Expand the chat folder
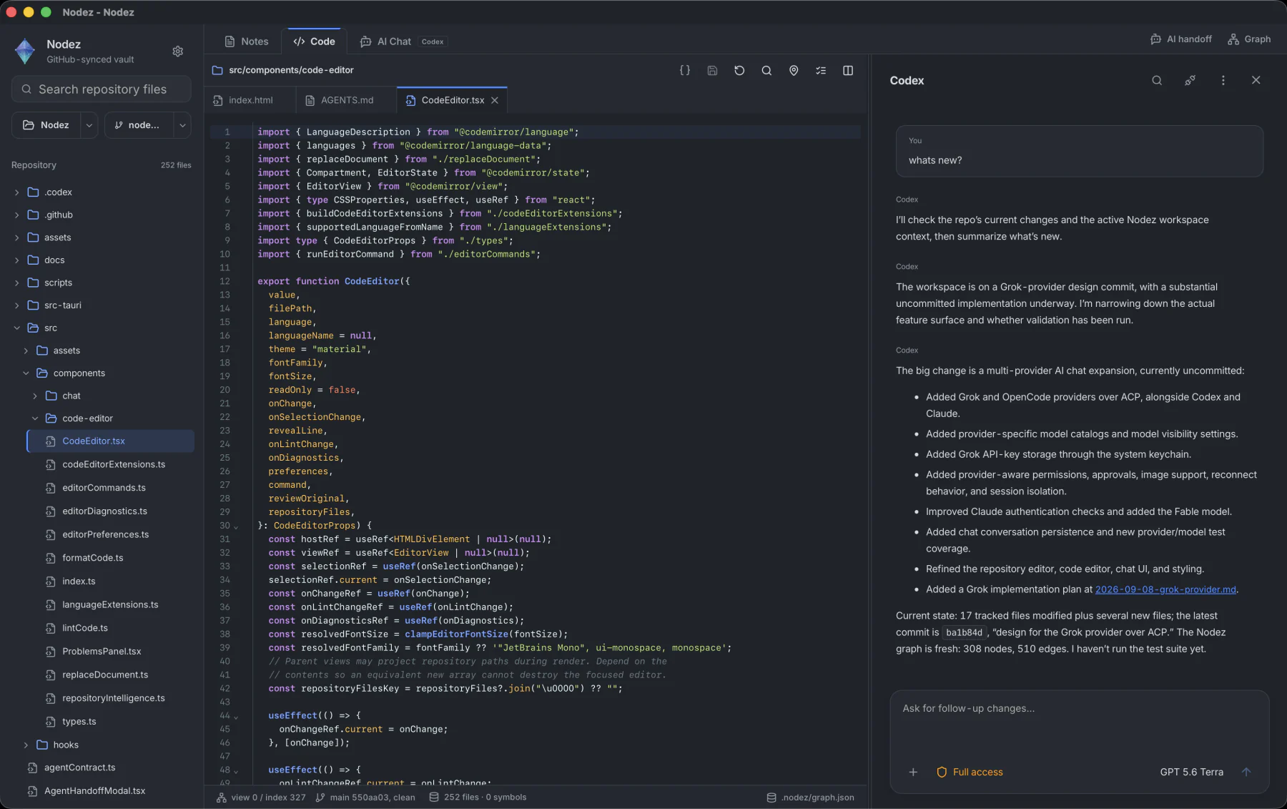The height and width of the screenshot is (809, 1287). (x=34, y=396)
